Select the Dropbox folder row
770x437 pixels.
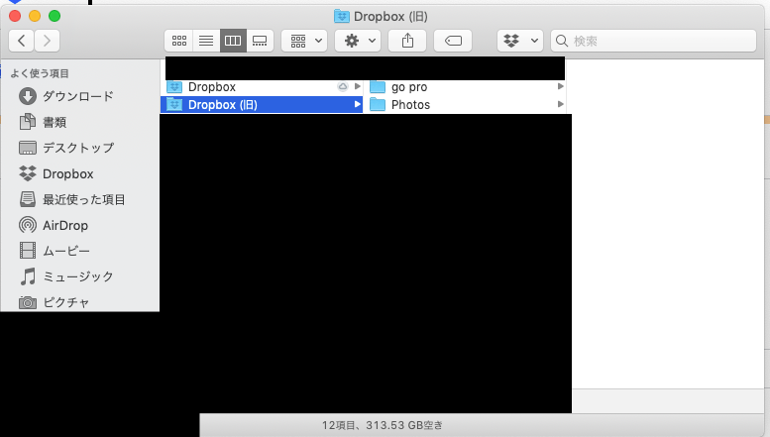pos(262,87)
